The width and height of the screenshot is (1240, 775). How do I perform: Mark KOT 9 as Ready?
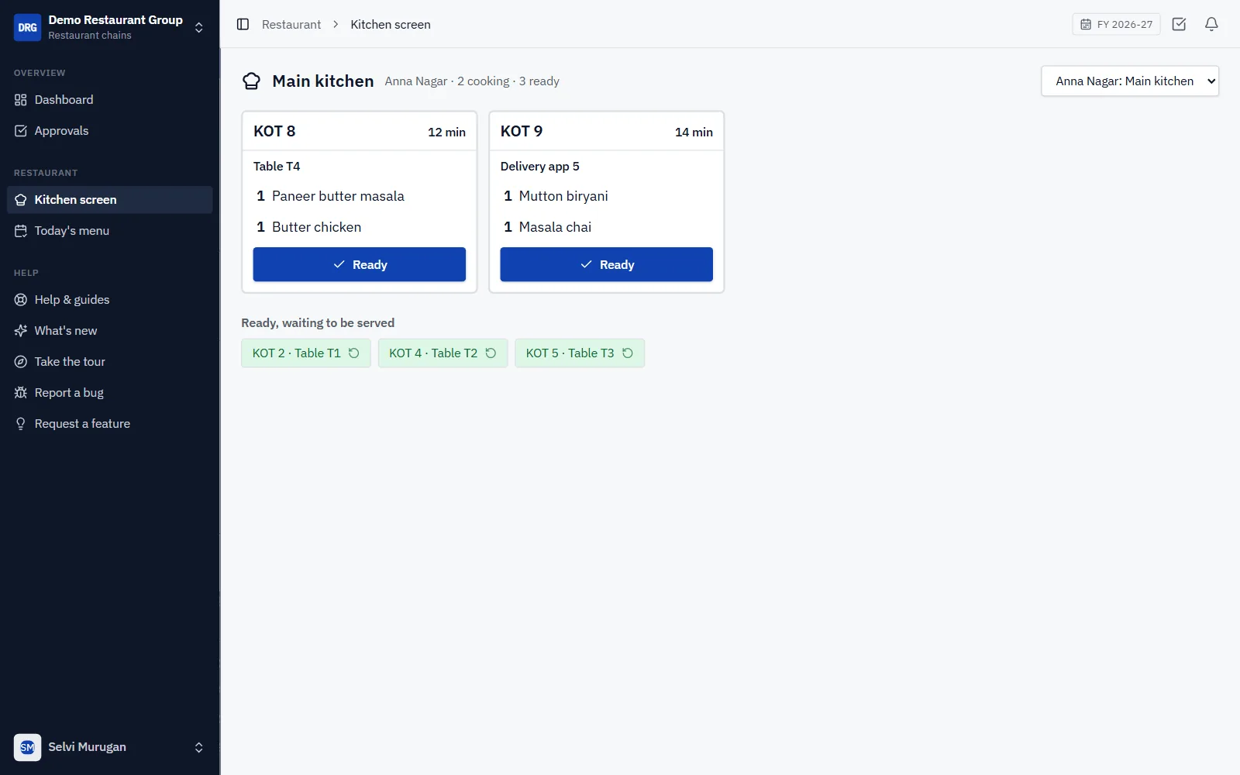(606, 264)
